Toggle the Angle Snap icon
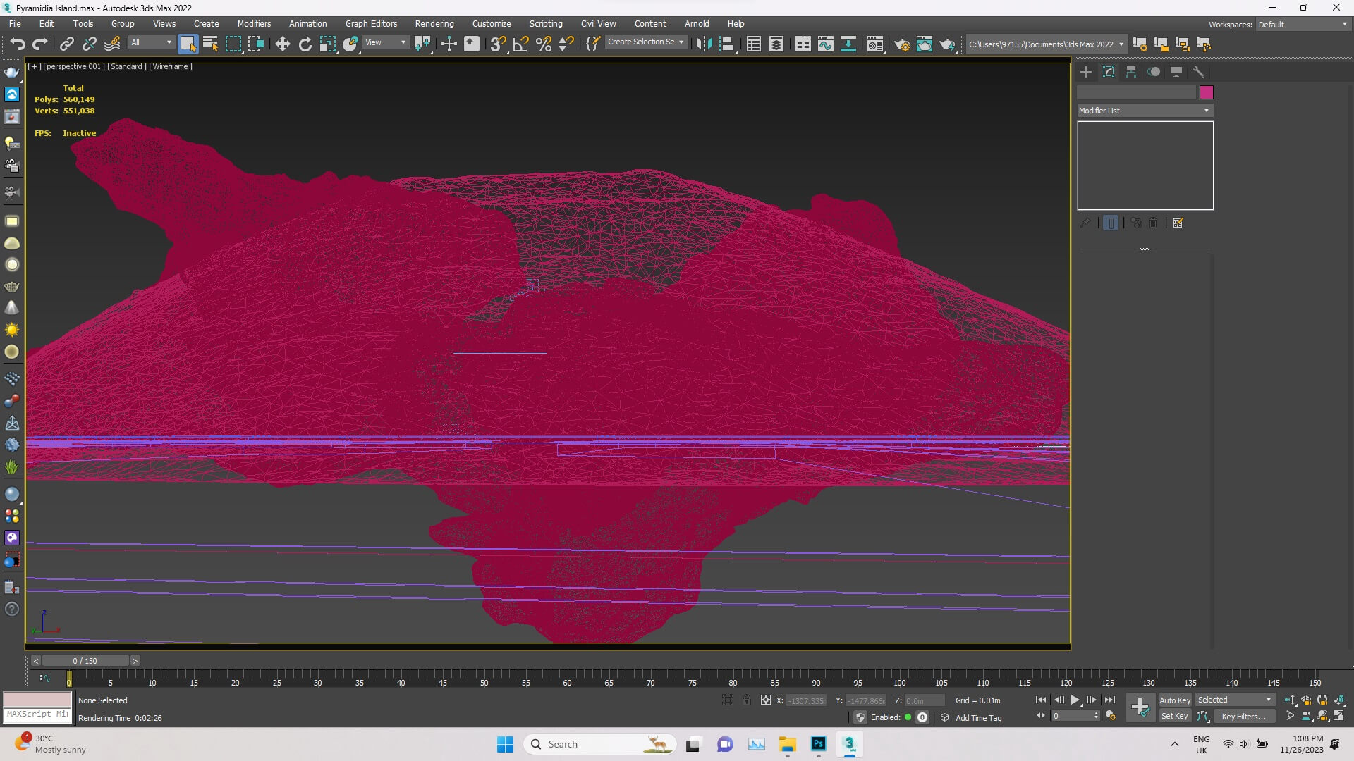 click(x=520, y=44)
